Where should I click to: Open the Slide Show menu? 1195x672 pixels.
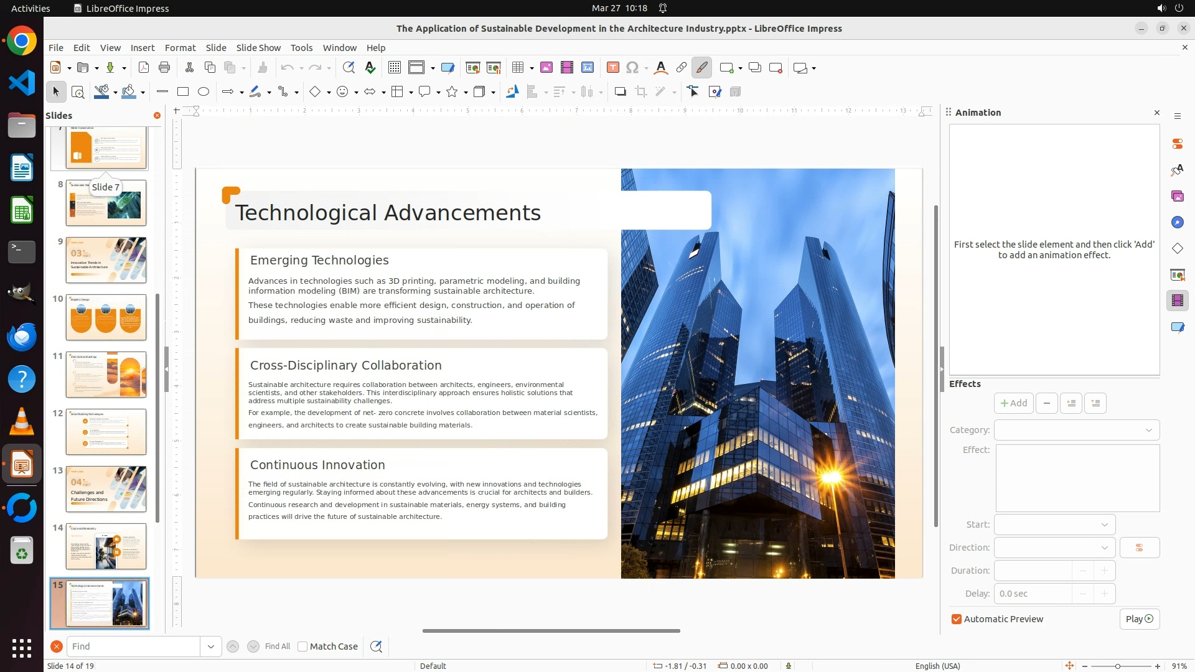pyautogui.click(x=258, y=48)
